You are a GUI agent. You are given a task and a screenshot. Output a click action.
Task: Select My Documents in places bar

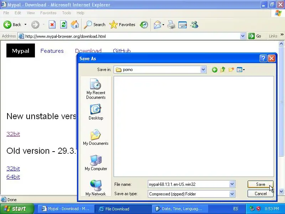coord(96,137)
